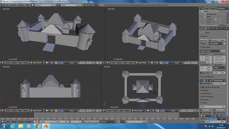Image resolution: width=229 pixels, height=129 pixels.
Task: Open the Blender Render engine dropdown
Action: point(91,5)
